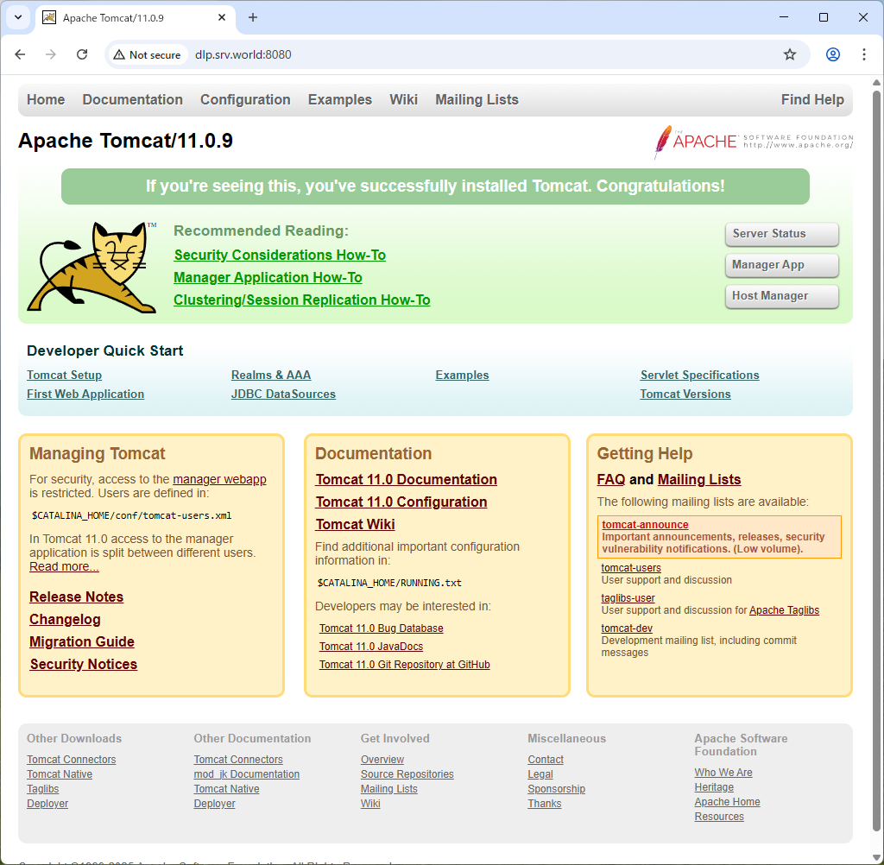Open the browser profile account icon
Screen dimensions: 884x865
(832, 54)
